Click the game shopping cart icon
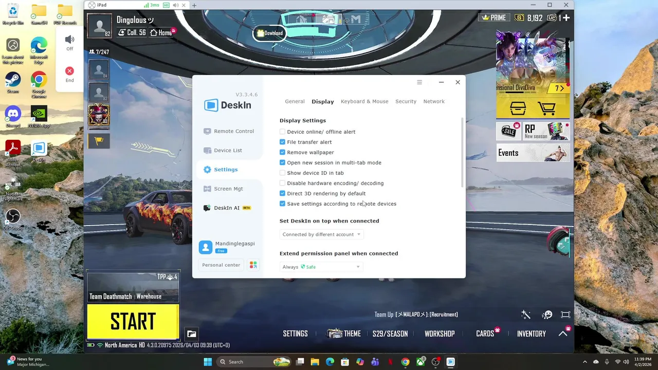This screenshot has width=658, height=370. [x=546, y=108]
